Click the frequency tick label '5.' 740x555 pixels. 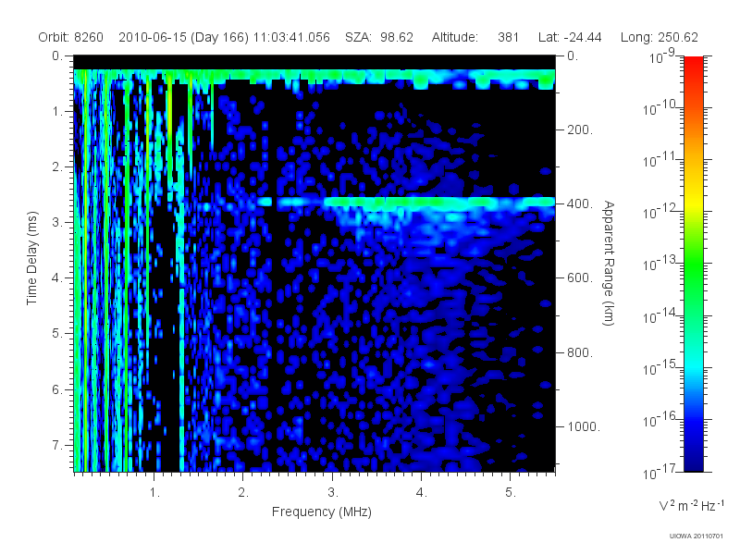[511, 493]
